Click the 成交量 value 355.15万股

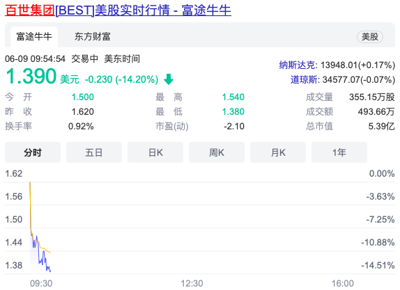372,97
